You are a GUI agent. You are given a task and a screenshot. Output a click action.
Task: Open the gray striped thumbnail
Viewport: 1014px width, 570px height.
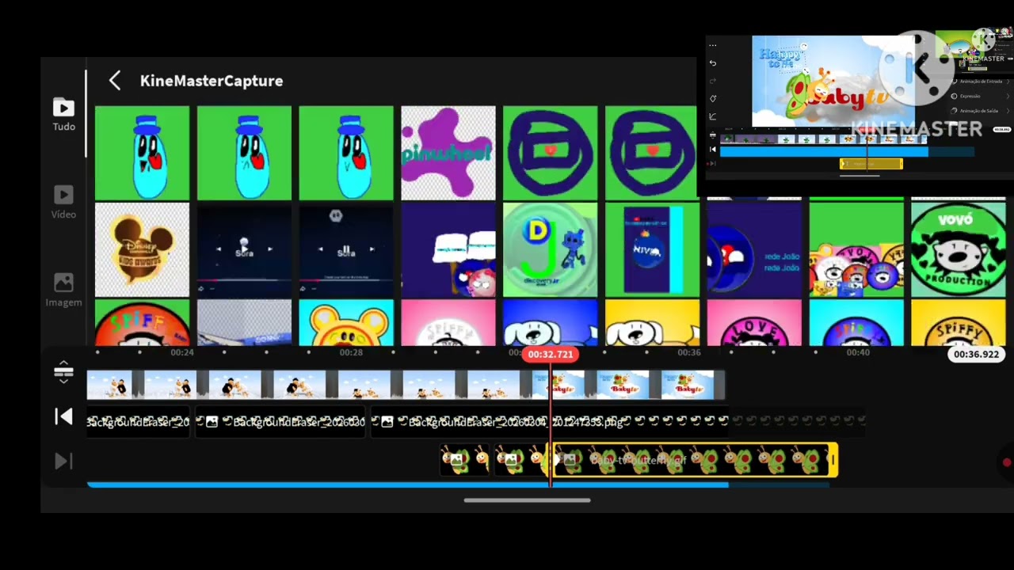click(x=244, y=323)
